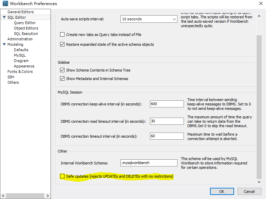Collapse the Modeling tree node
This screenshot has width=266, height=199.
(x=4, y=44)
